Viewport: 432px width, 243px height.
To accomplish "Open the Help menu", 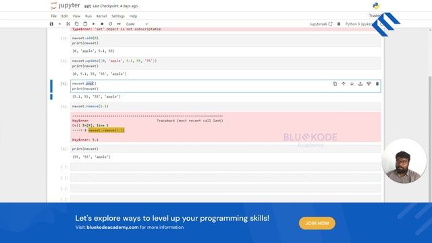I will tap(133, 16).
